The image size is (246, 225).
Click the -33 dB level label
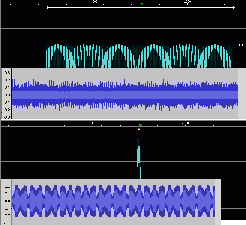click(240, 45)
